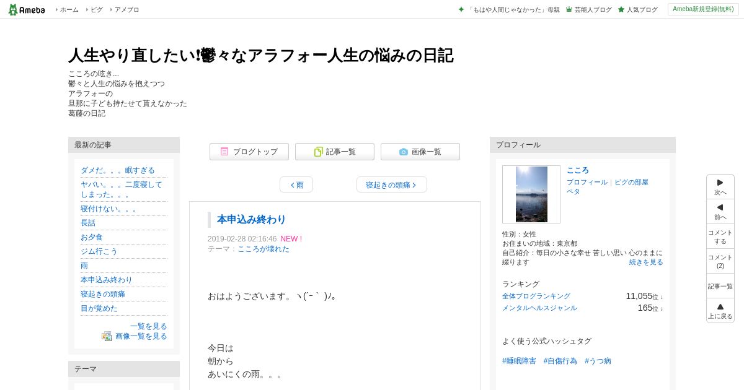Open ピグ in the top navigation
The width and height of the screenshot is (744, 390).
tap(97, 10)
